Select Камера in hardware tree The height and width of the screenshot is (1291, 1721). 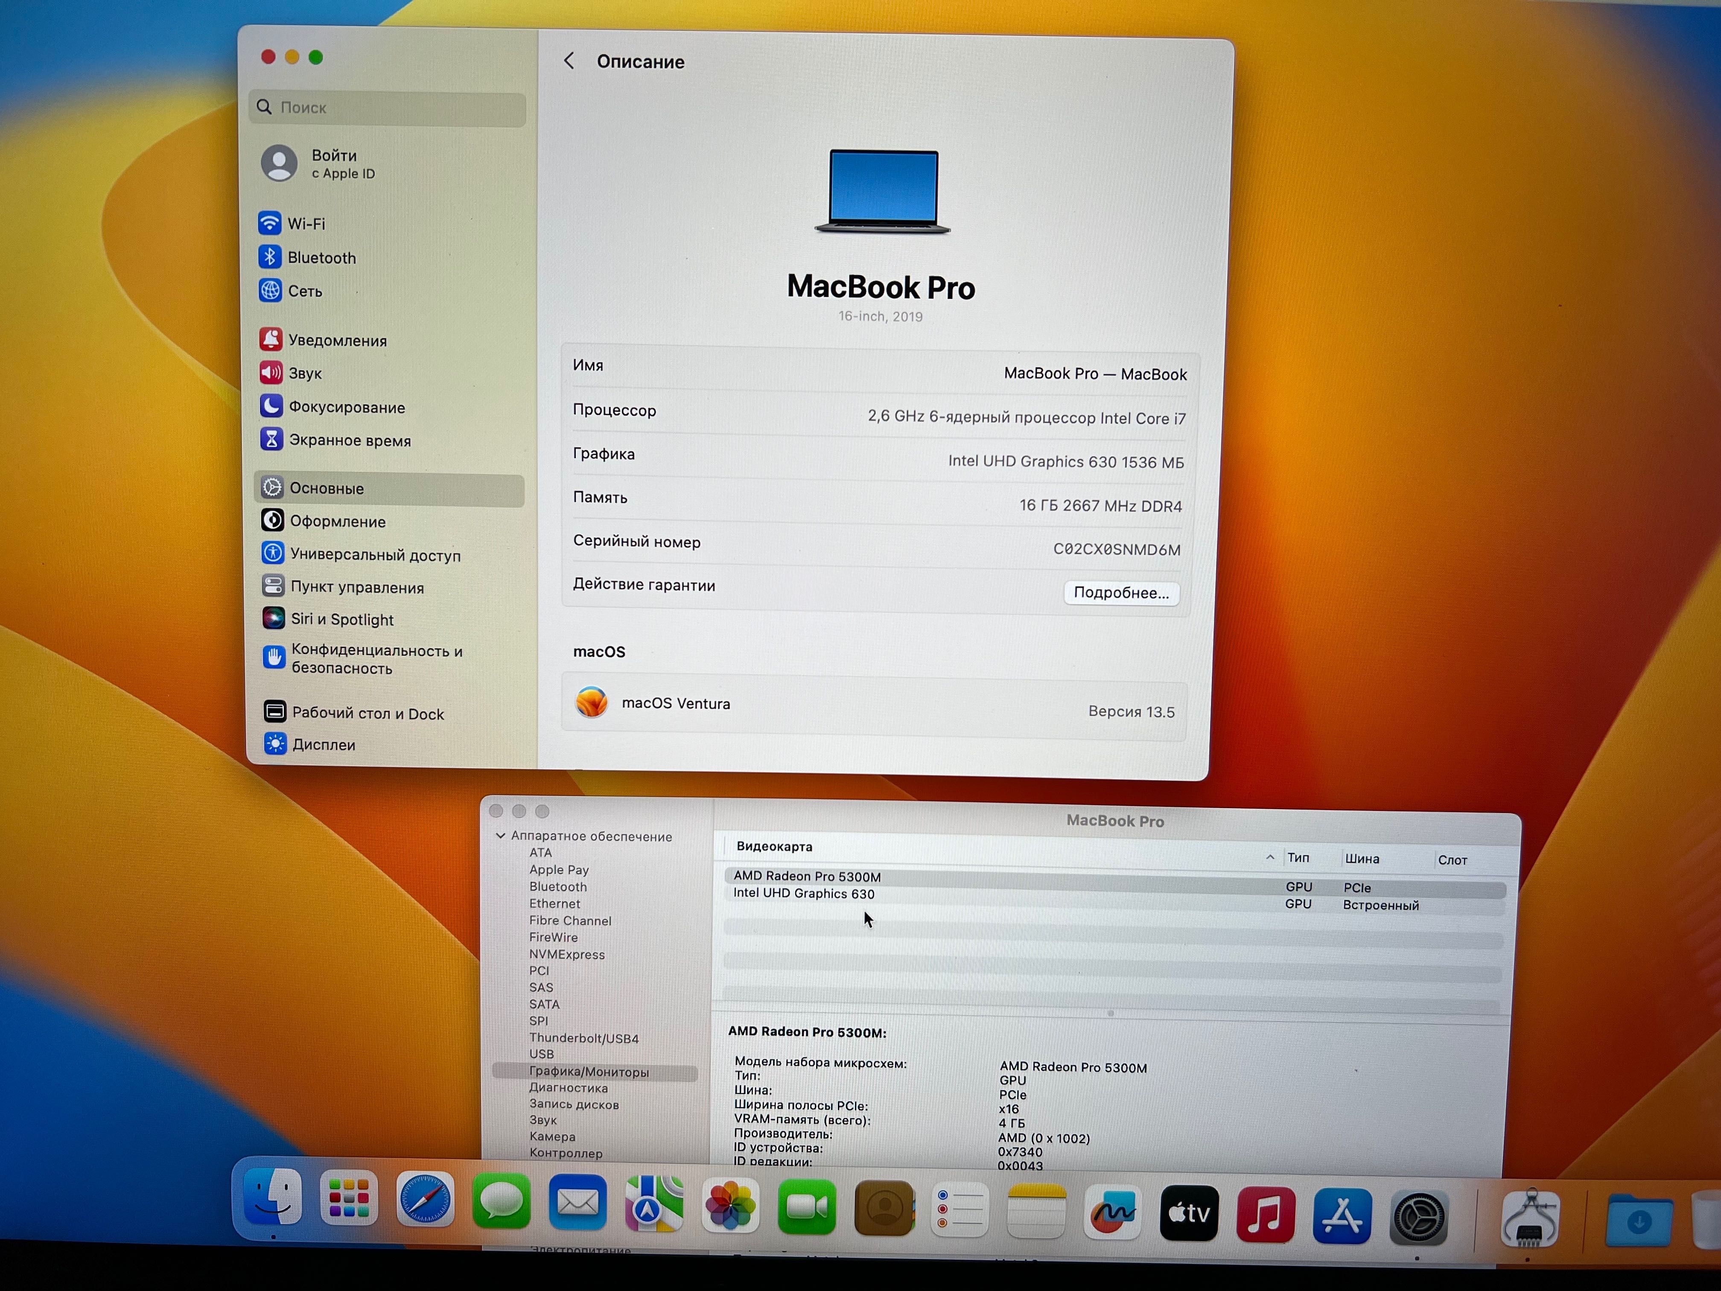coord(552,1137)
